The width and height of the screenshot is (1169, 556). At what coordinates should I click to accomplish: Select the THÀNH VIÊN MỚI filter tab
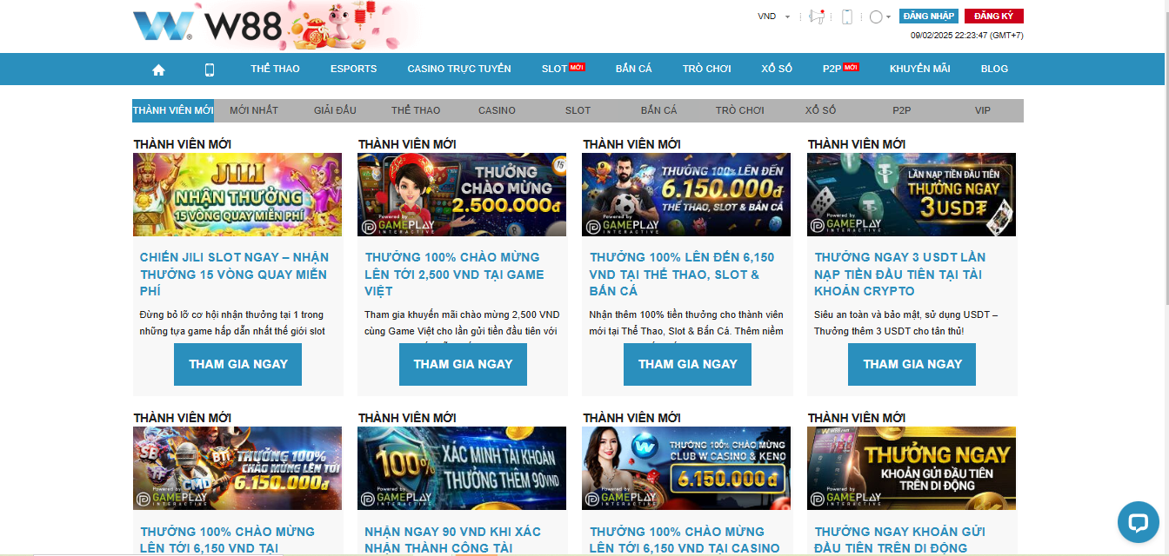tap(173, 110)
